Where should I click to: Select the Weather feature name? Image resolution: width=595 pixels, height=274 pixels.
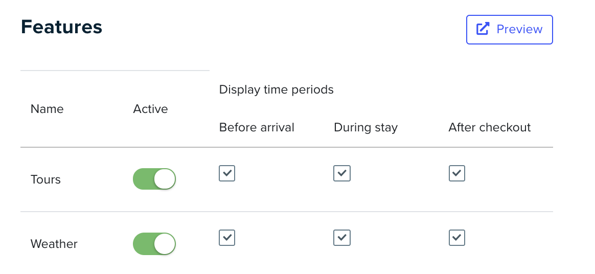tap(54, 244)
